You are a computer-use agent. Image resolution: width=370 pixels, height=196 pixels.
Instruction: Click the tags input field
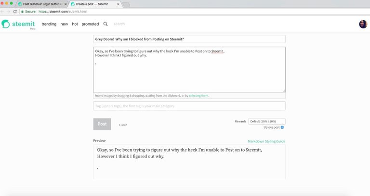[189, 106]
